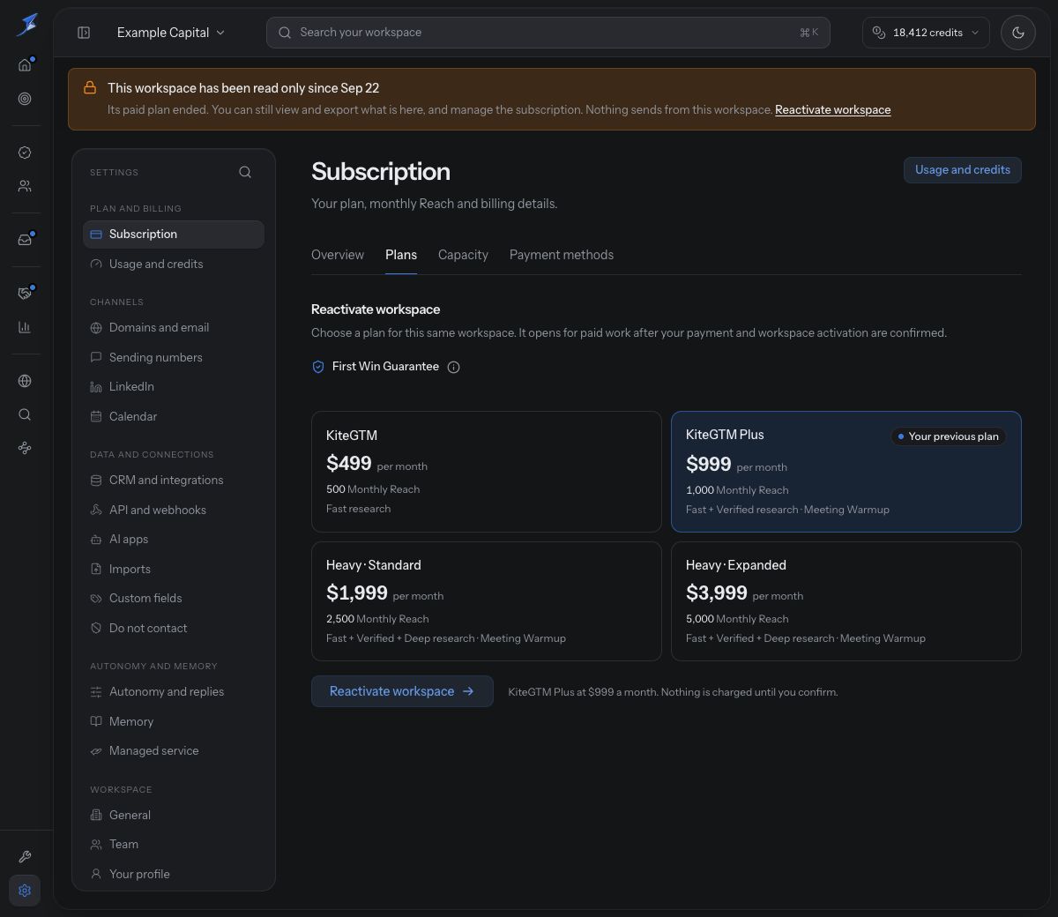The width and height of the screenshot is (1058, 917).
Task: Open the Example Capital workspace dropdown
Action: [171, 33]
